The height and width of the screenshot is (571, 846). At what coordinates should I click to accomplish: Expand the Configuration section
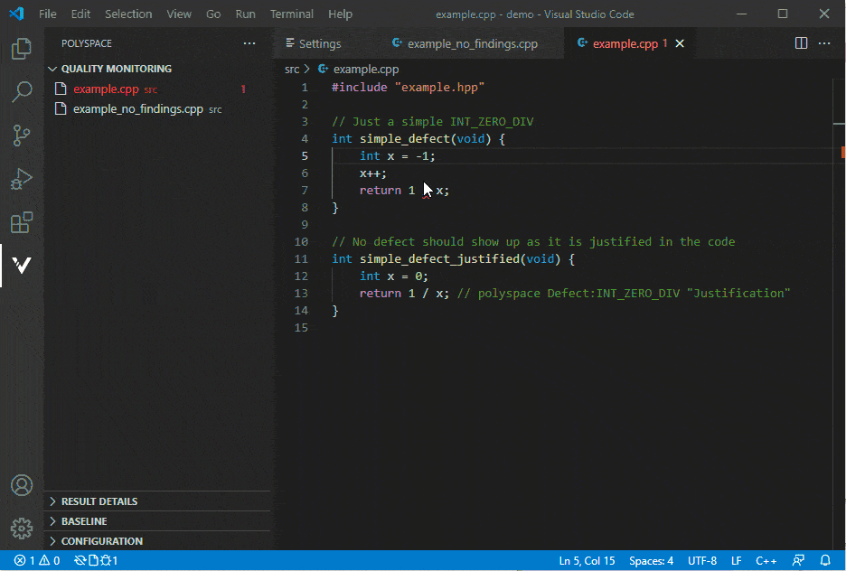pos(101,541)
